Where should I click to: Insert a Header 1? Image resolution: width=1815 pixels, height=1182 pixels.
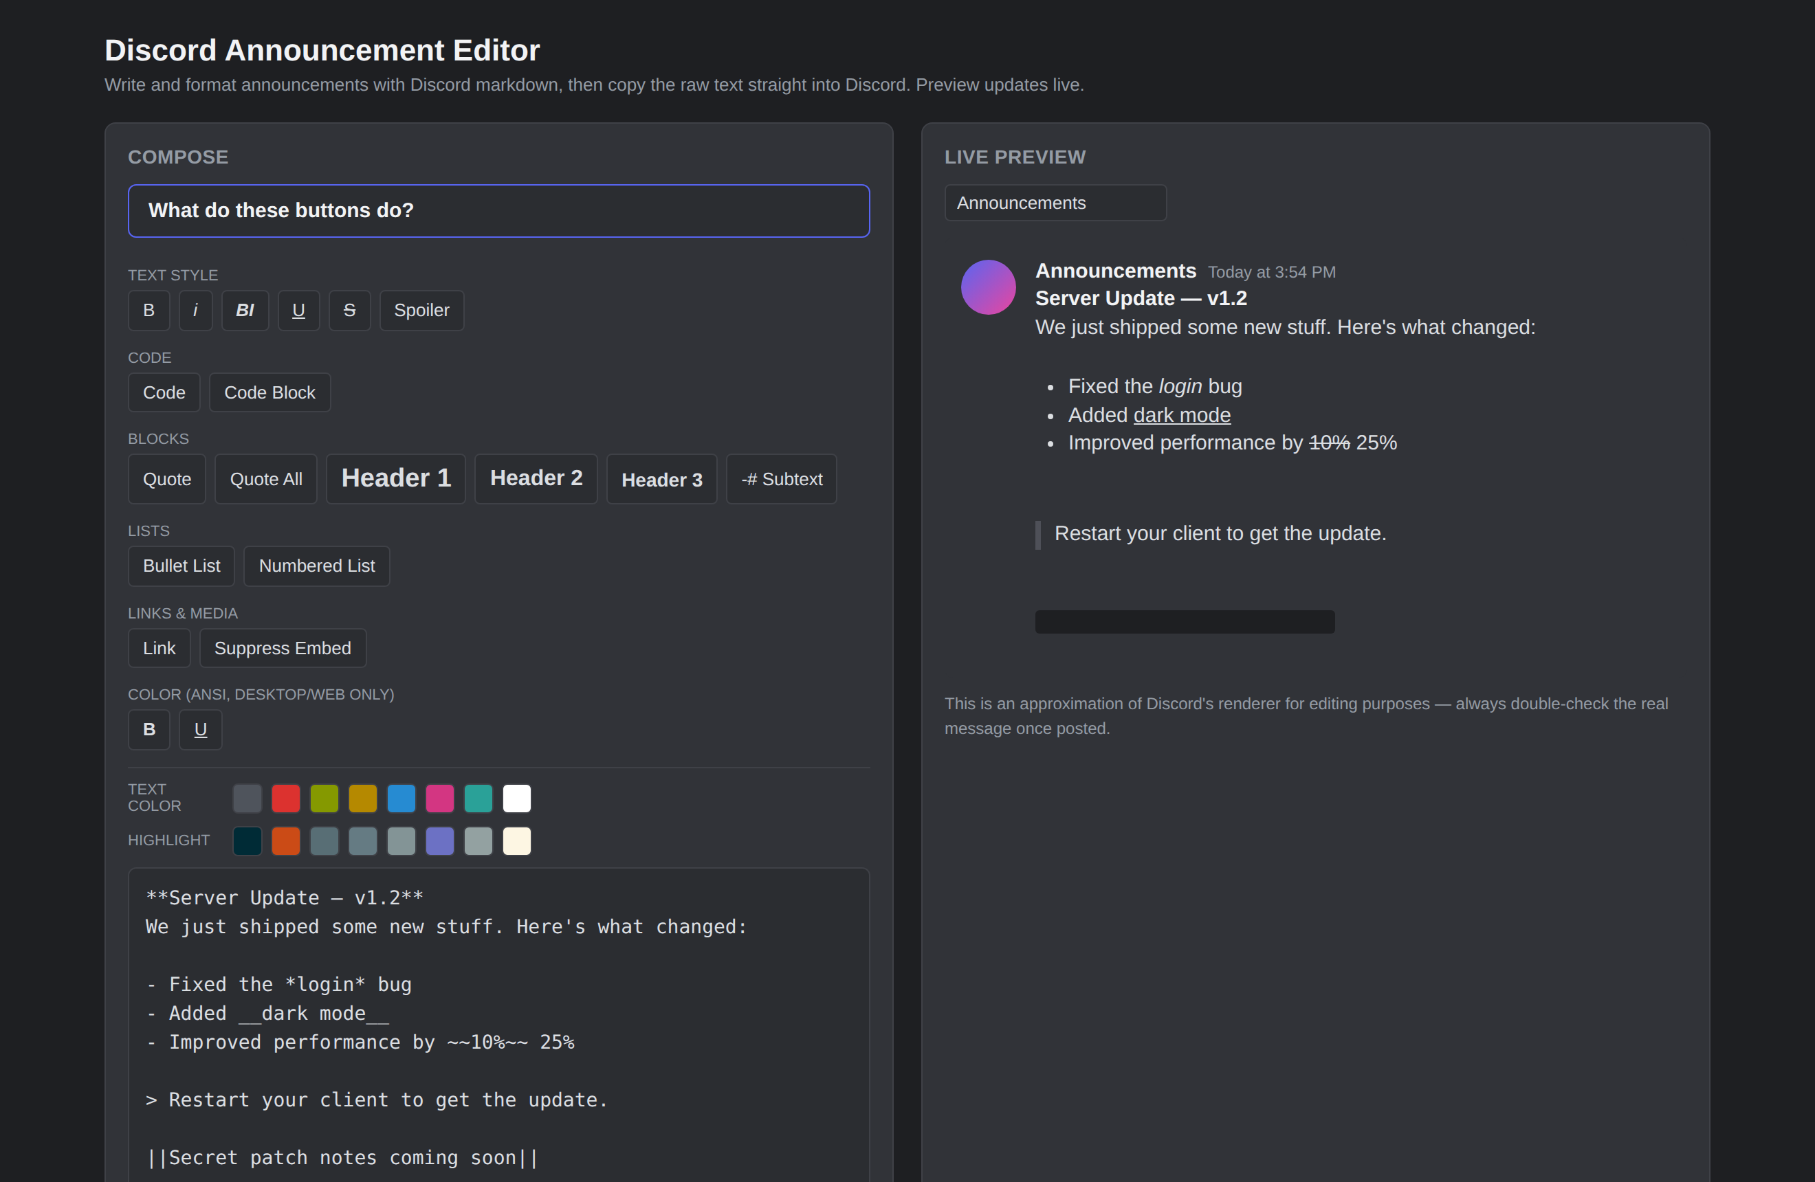click(x=396, y=478)
